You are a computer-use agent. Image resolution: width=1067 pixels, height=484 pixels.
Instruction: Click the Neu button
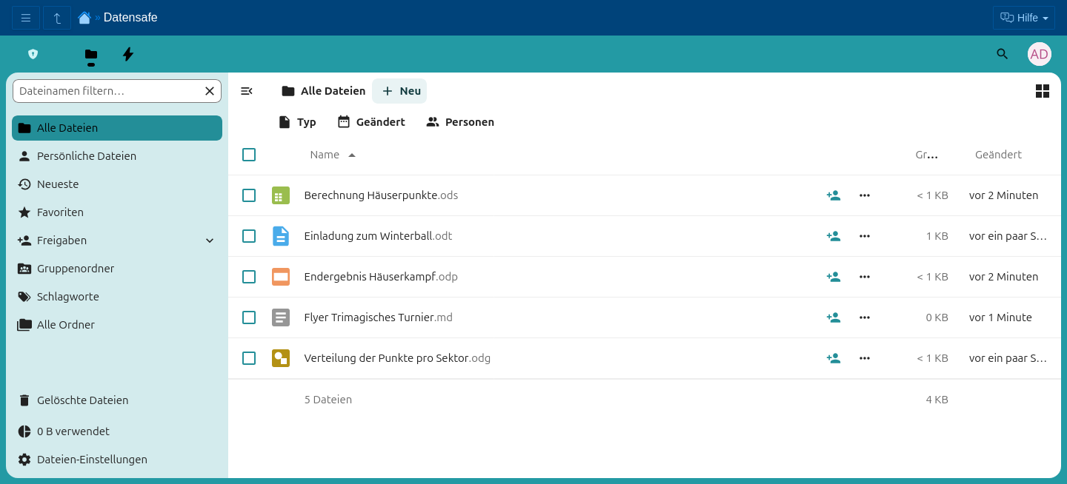tap(400, 91)
